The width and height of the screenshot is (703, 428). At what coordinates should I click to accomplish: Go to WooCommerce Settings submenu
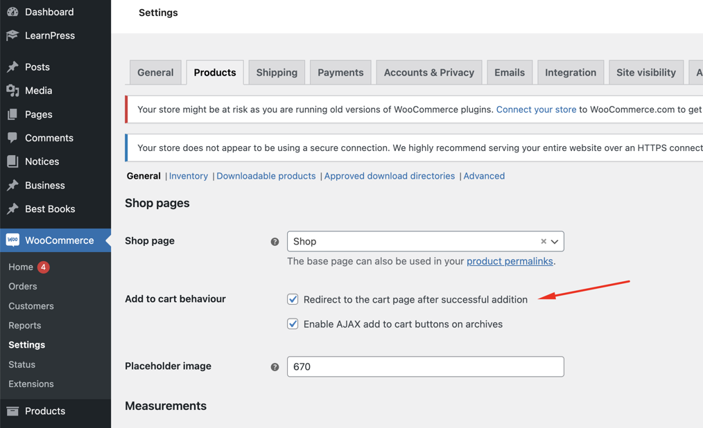point(27,345)
